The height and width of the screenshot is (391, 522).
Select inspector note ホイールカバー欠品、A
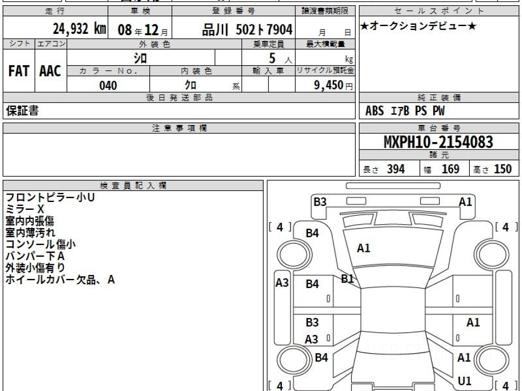pyautogui.click(x=60, y=280)
